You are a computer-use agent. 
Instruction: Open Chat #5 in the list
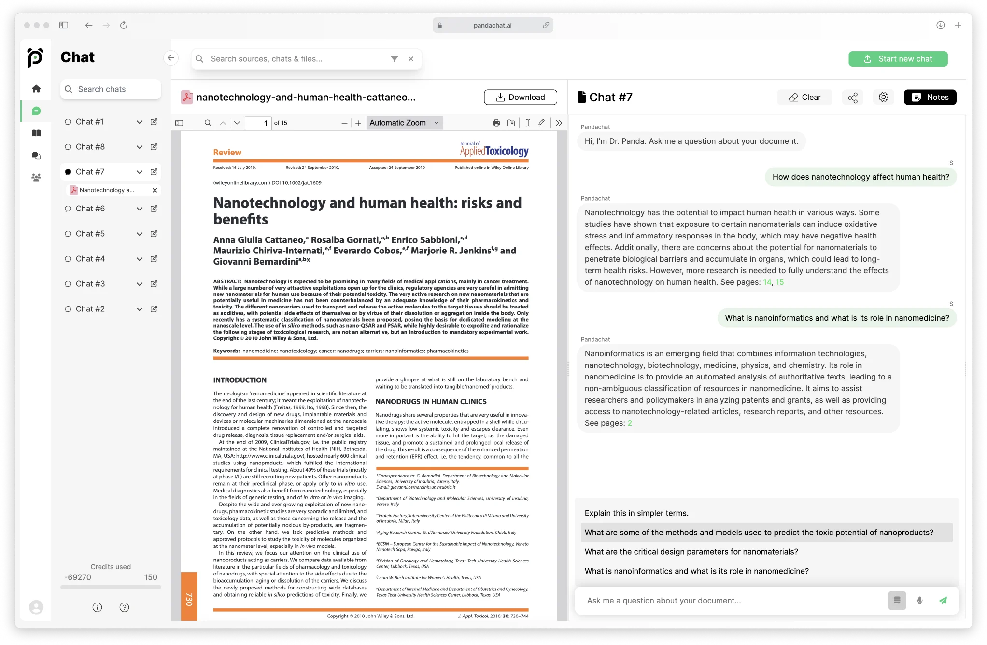point(90,234)
